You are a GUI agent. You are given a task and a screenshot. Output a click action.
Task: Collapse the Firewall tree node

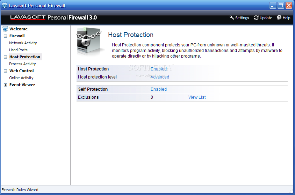[6, 36]
